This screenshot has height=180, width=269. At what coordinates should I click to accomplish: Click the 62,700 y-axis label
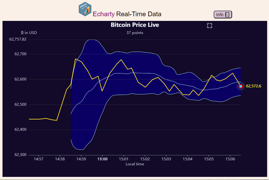pyautogui.click(x=20, y=54)
